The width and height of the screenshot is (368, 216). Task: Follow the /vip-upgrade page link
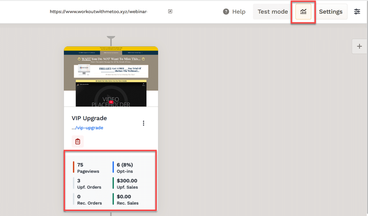click(x=88, y=127)
